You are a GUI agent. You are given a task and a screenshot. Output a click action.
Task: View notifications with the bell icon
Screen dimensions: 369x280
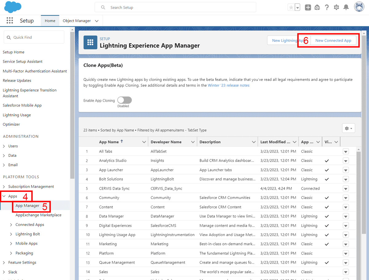pyautogui.click(x=346, y=7)
